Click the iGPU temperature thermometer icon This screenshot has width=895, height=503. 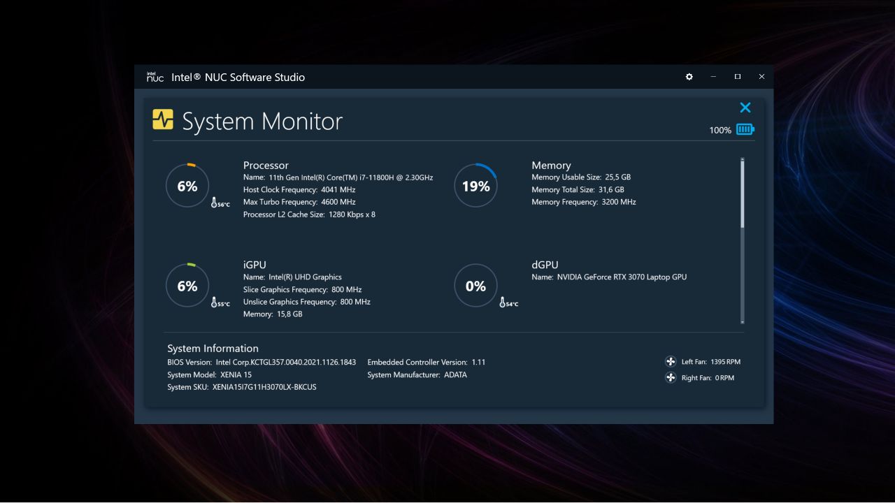click(x=215, y=302)
